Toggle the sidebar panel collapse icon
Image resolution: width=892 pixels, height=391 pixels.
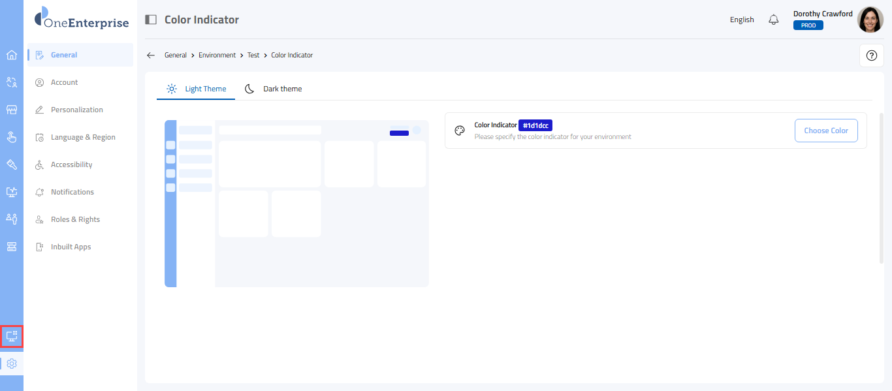[x=151, y=20]
